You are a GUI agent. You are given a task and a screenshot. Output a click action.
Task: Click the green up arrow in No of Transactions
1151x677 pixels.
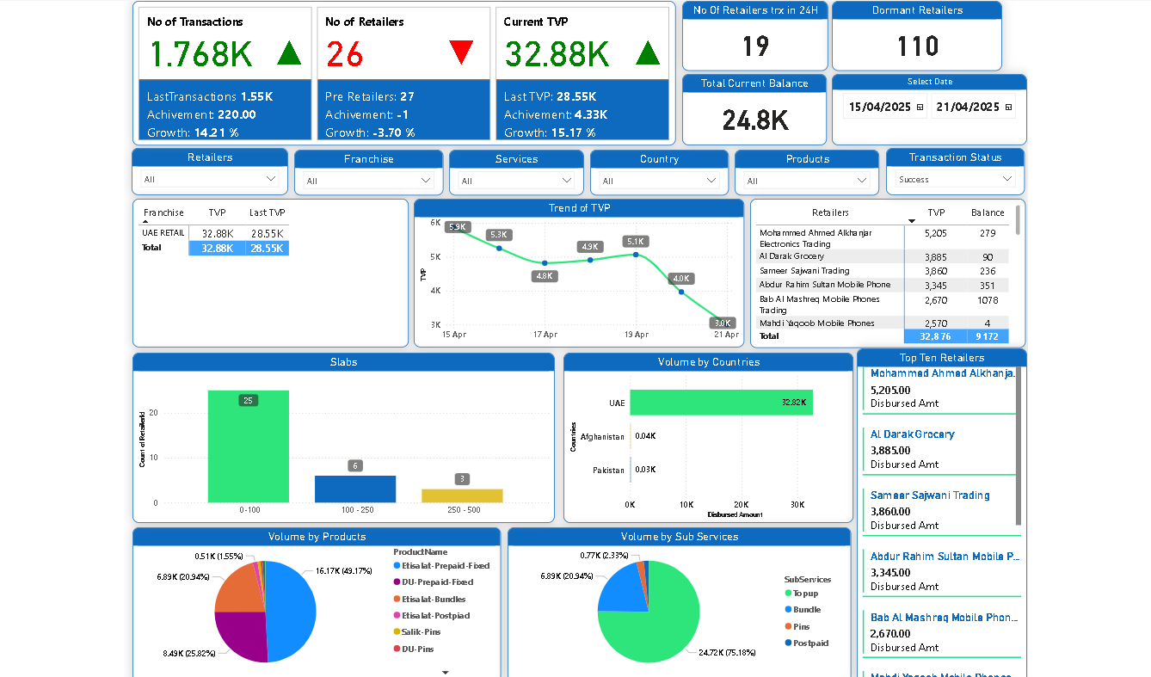[x=289, y=53]
